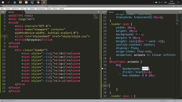Click the minimap of the index.html pane
Screen dimensions: 182x102
(96, 17)
